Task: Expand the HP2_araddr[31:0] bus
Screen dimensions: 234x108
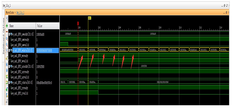Action: (x=9, y=66)
